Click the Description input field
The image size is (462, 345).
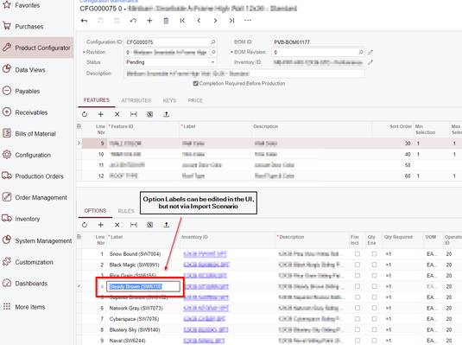click(x=244, y=73)
